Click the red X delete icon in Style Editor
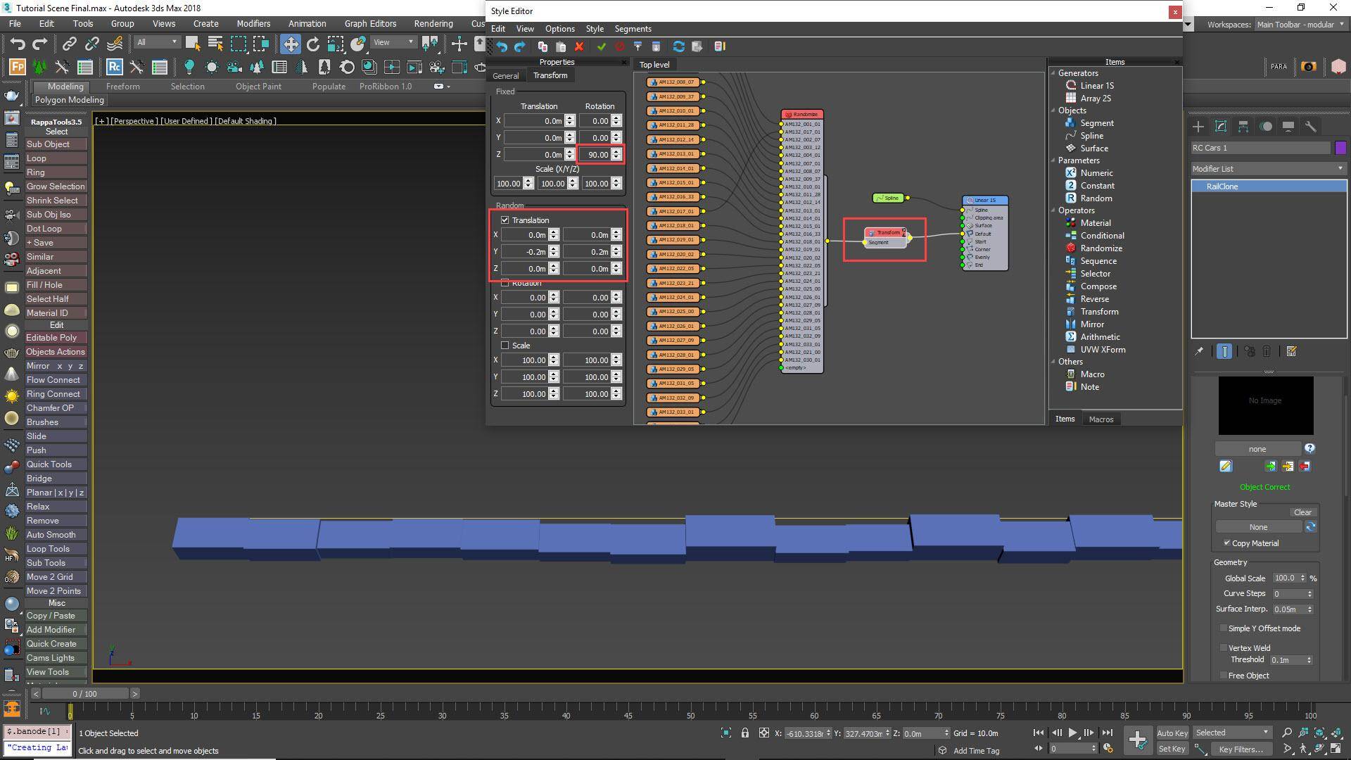The width and height of the screenshot is (1351, 760). [x=579, y=46]
